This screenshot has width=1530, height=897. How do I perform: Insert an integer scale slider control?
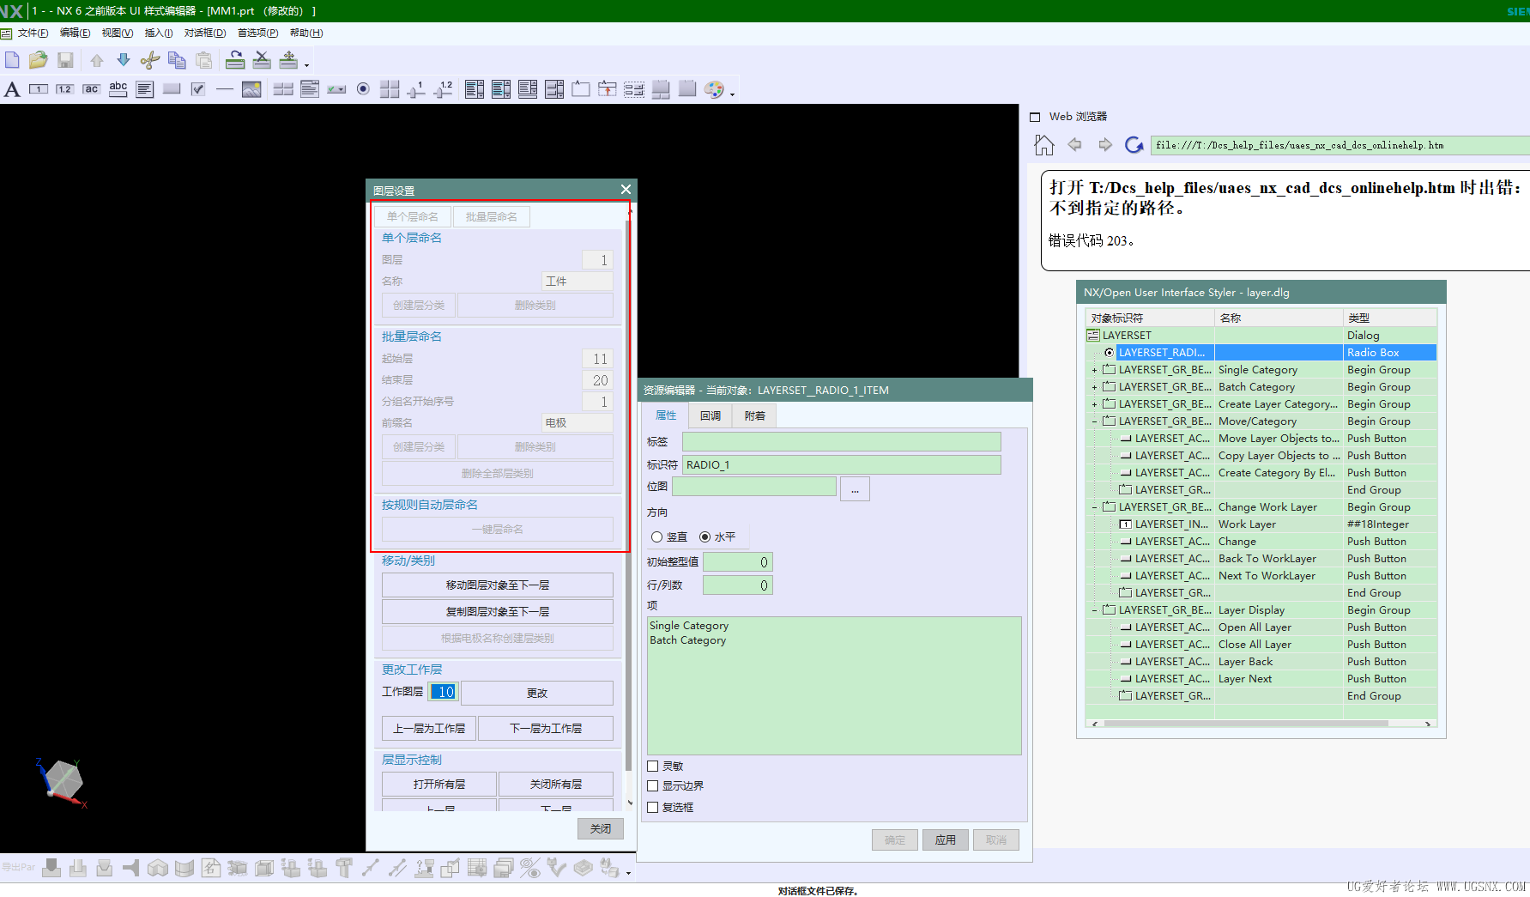point(416,89)
